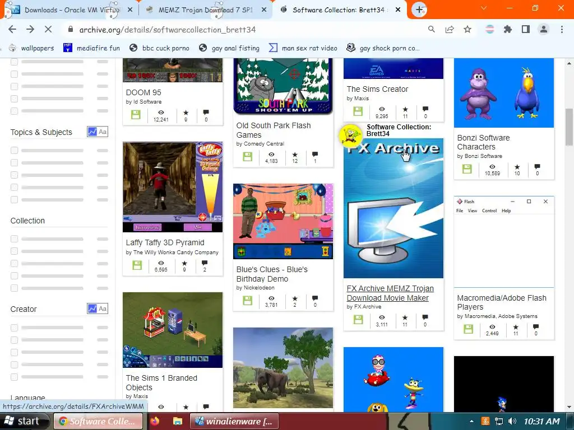
Task: Open file explorer from the taskbar
Action: tap(178, 421)
